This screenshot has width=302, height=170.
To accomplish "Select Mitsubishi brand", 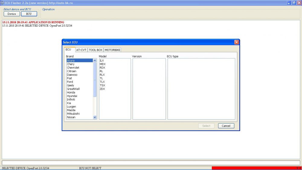I will coord(73,114).
